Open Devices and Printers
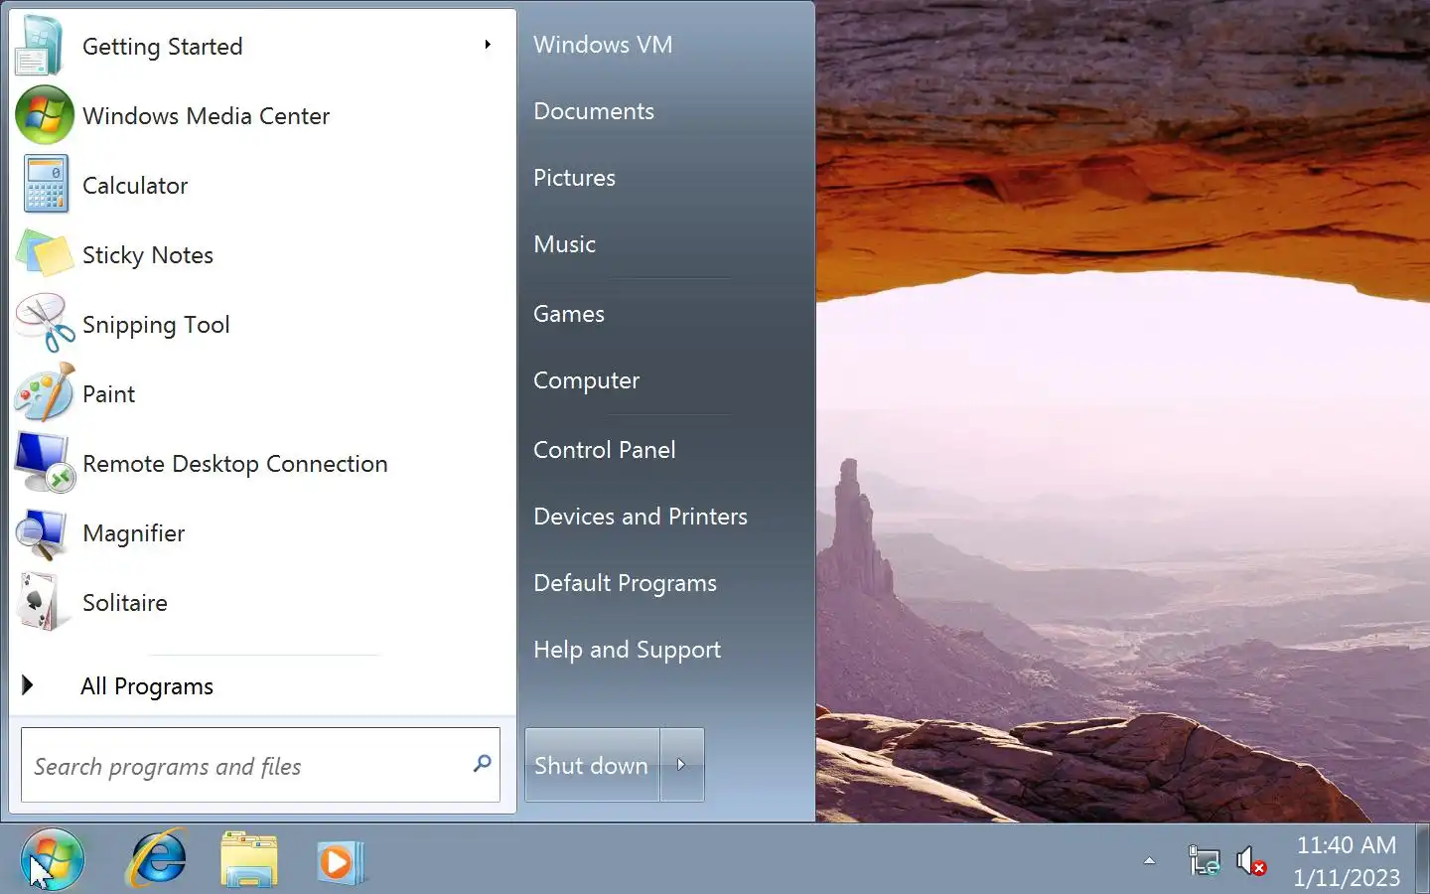The height and width of the screenshot is (894, 1430). (x=641, y=517)
